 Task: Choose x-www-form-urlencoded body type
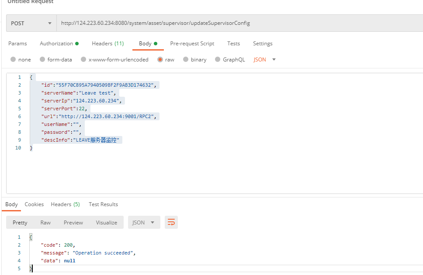click(83, 60)
